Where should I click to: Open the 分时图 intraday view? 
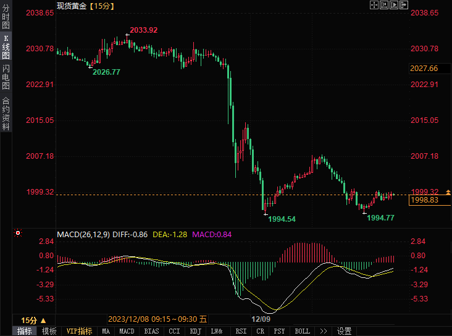[6, 16]
